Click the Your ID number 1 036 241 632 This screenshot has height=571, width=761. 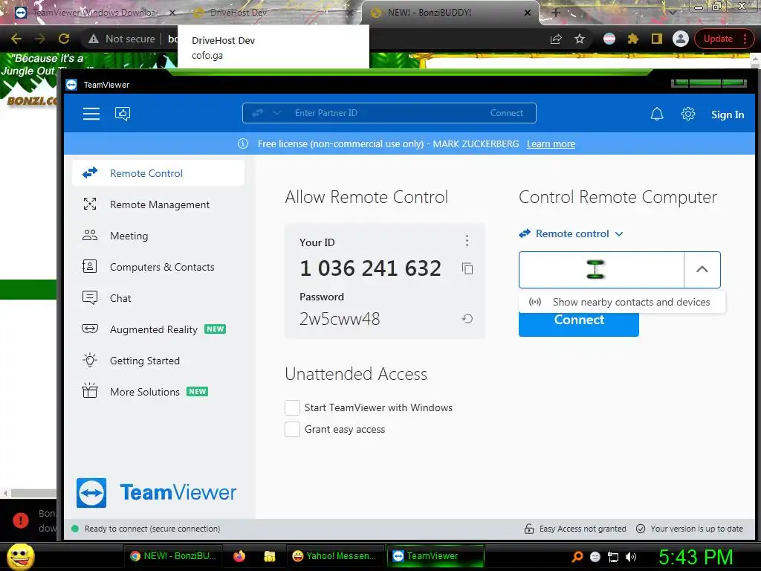[370, 268]
